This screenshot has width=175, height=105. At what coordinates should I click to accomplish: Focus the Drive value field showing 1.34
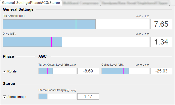161,42
